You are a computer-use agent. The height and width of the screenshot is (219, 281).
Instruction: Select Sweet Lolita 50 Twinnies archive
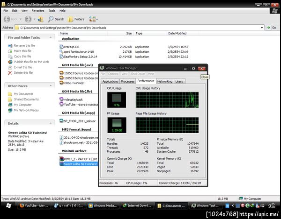[79, 164]
